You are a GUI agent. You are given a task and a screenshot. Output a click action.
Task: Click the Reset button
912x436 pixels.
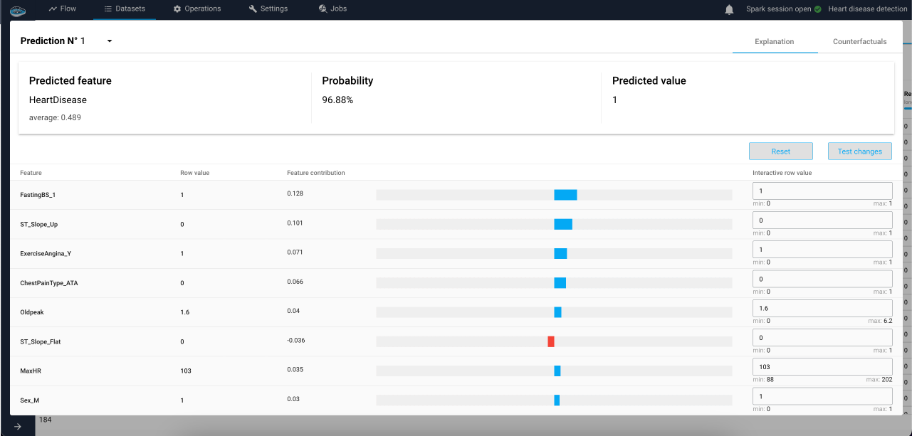(x=781, y=151)
